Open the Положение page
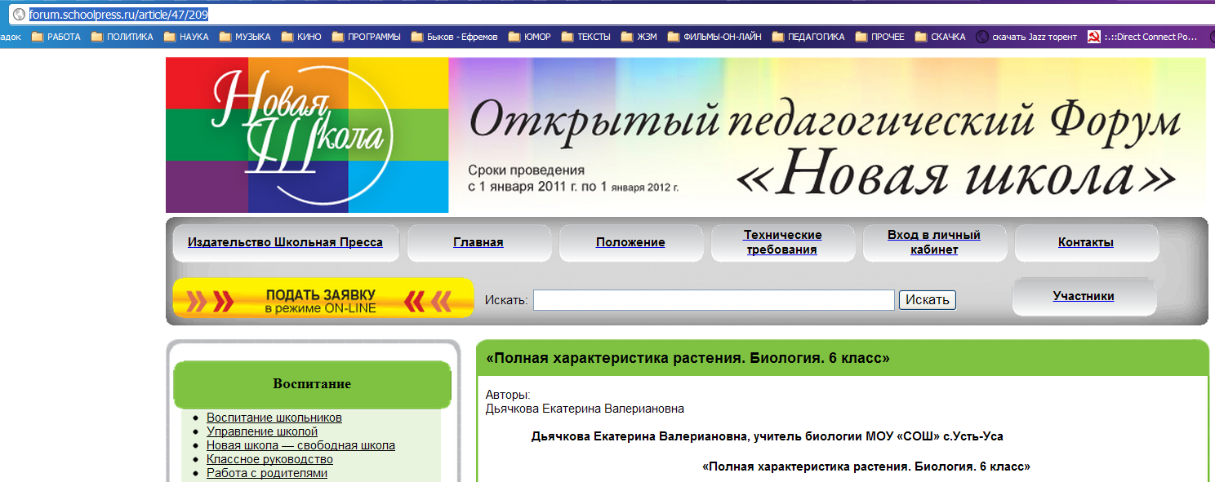The image size is (1215, 482). [630, 242]
